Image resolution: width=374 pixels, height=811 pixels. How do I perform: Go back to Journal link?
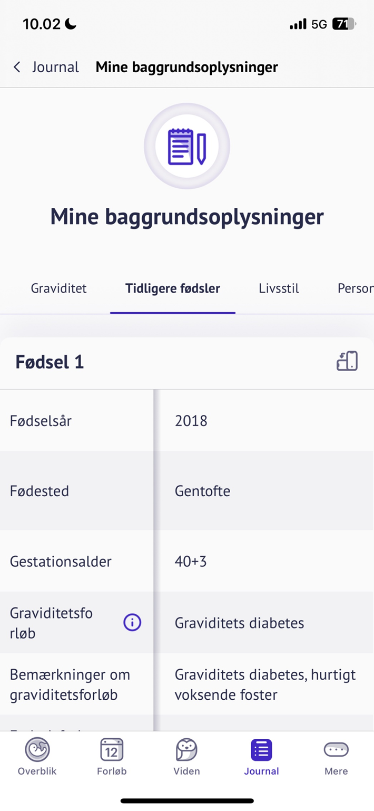pos(55,67)
